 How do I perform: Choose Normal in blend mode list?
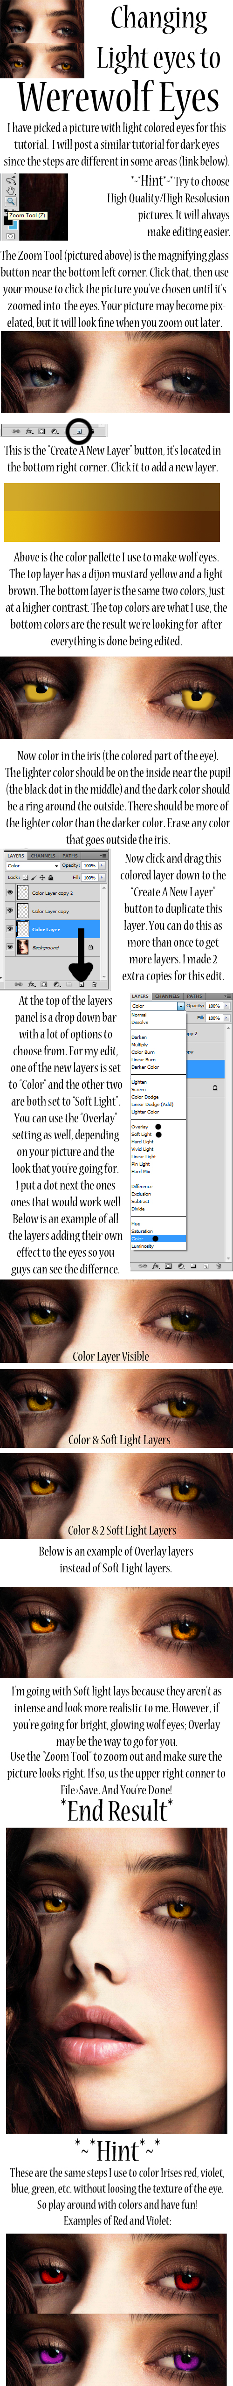click(140, 1015)
